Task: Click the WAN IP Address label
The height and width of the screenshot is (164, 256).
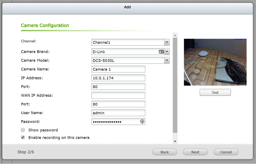Action: point(37,95)
